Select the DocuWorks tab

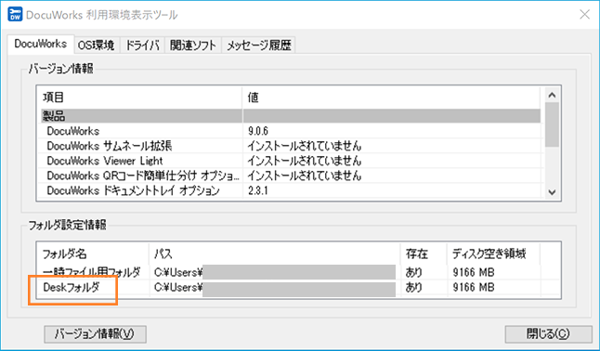pos(41,44)
